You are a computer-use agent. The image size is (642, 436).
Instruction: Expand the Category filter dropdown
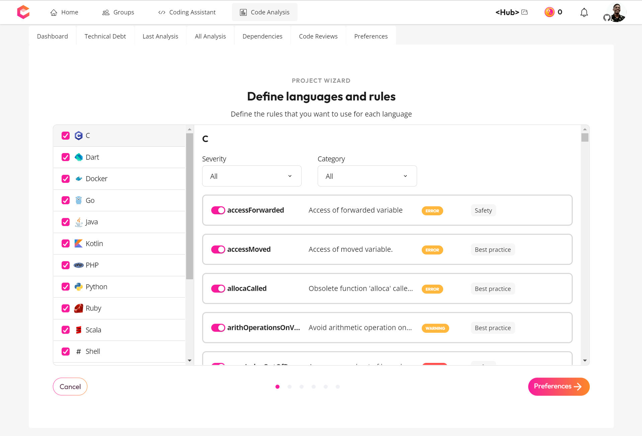tap(367, 176)
